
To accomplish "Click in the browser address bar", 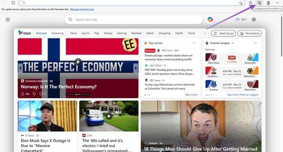I will point(132,3).
